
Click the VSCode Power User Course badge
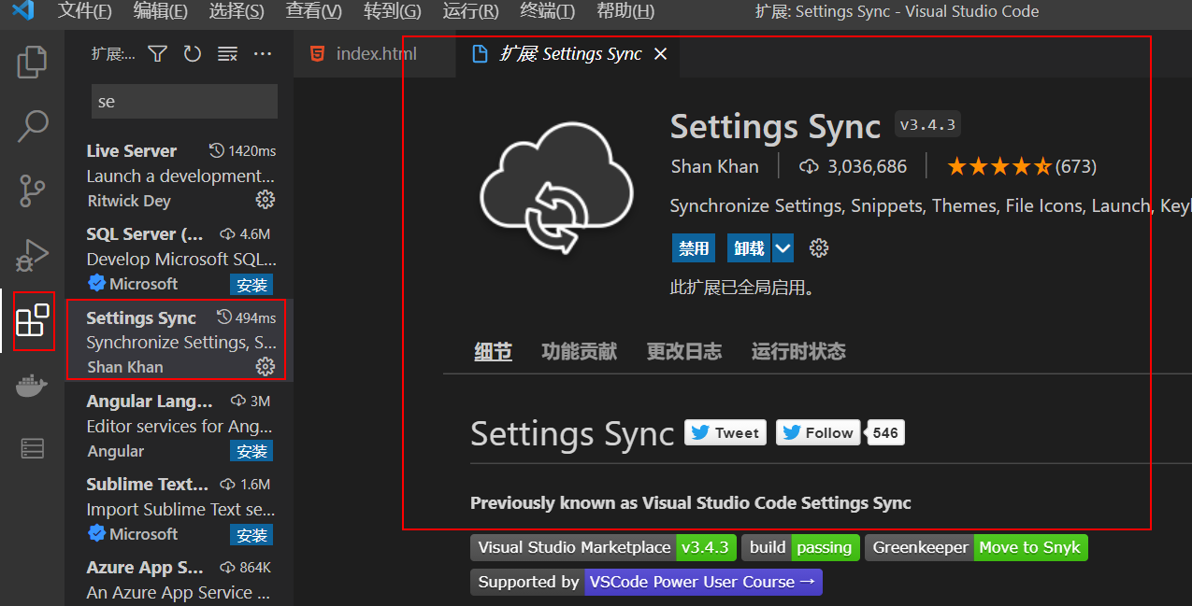coord(646,582)
